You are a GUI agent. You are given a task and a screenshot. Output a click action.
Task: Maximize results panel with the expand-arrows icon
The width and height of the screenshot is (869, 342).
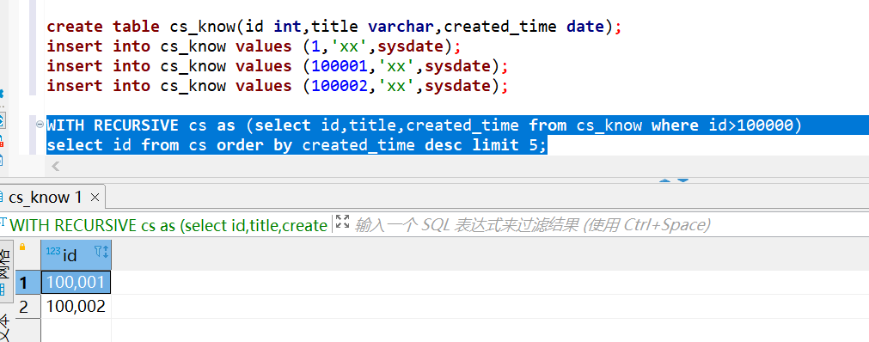tap(343, 222)
